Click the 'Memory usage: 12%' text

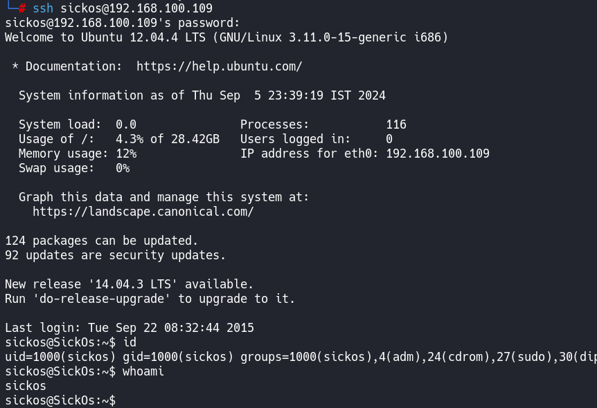pos(78,154)
